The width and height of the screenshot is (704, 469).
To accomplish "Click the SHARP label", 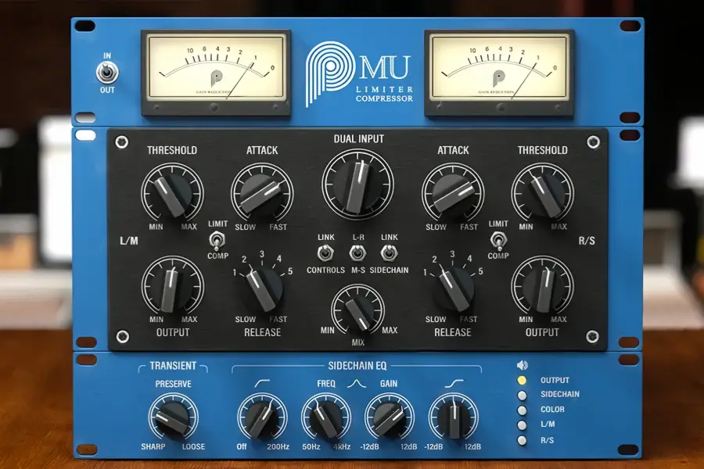I will tap(153, 446).
